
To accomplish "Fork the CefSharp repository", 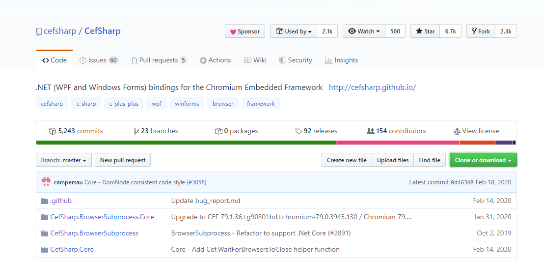I will [481, 31].
